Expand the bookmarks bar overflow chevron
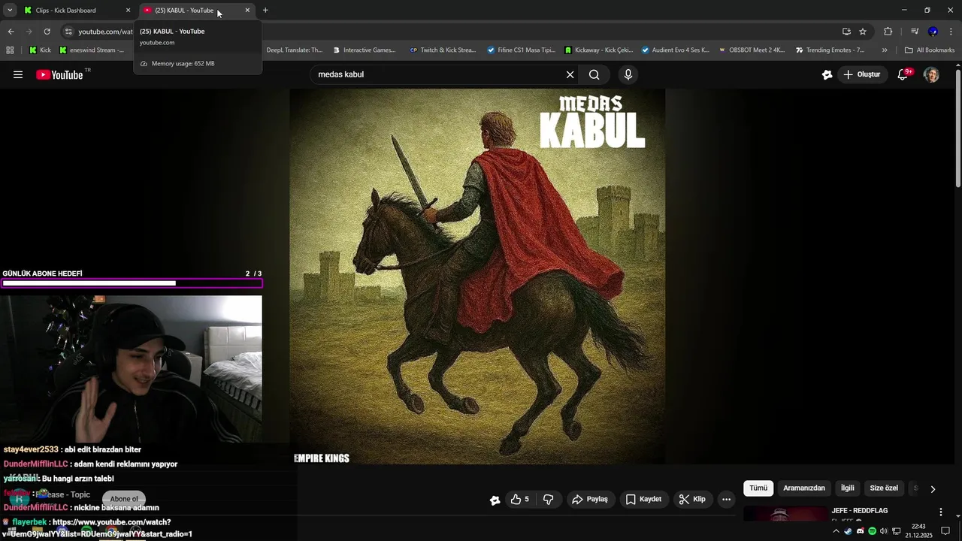962x541 pixels. [x=885, y=50]
